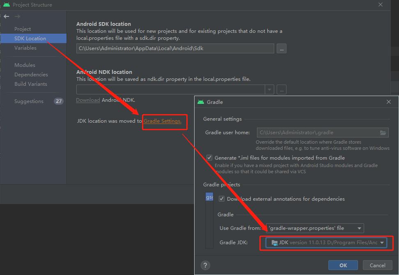Screen dimensions: 399x275
Task: Open the Project section in sidebar
Action: click(23, 29)
